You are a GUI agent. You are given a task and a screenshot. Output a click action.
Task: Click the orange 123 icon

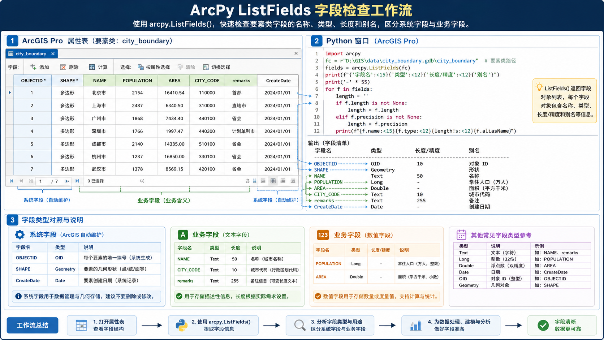tap(323, 235)
